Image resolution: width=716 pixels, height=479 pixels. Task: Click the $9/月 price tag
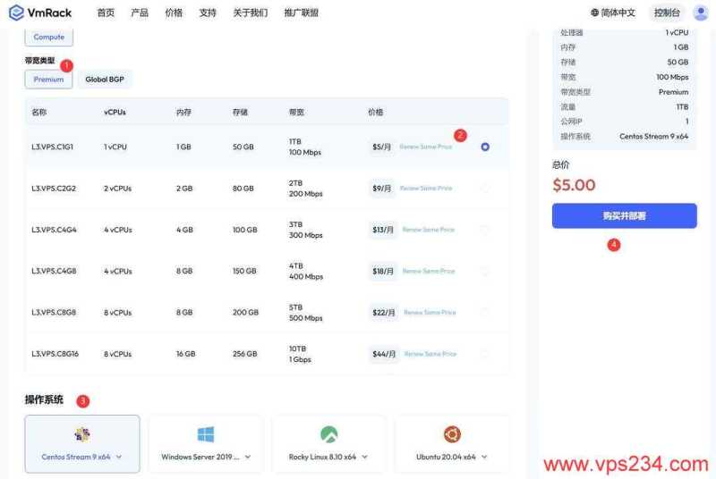(x=382, y=189)
